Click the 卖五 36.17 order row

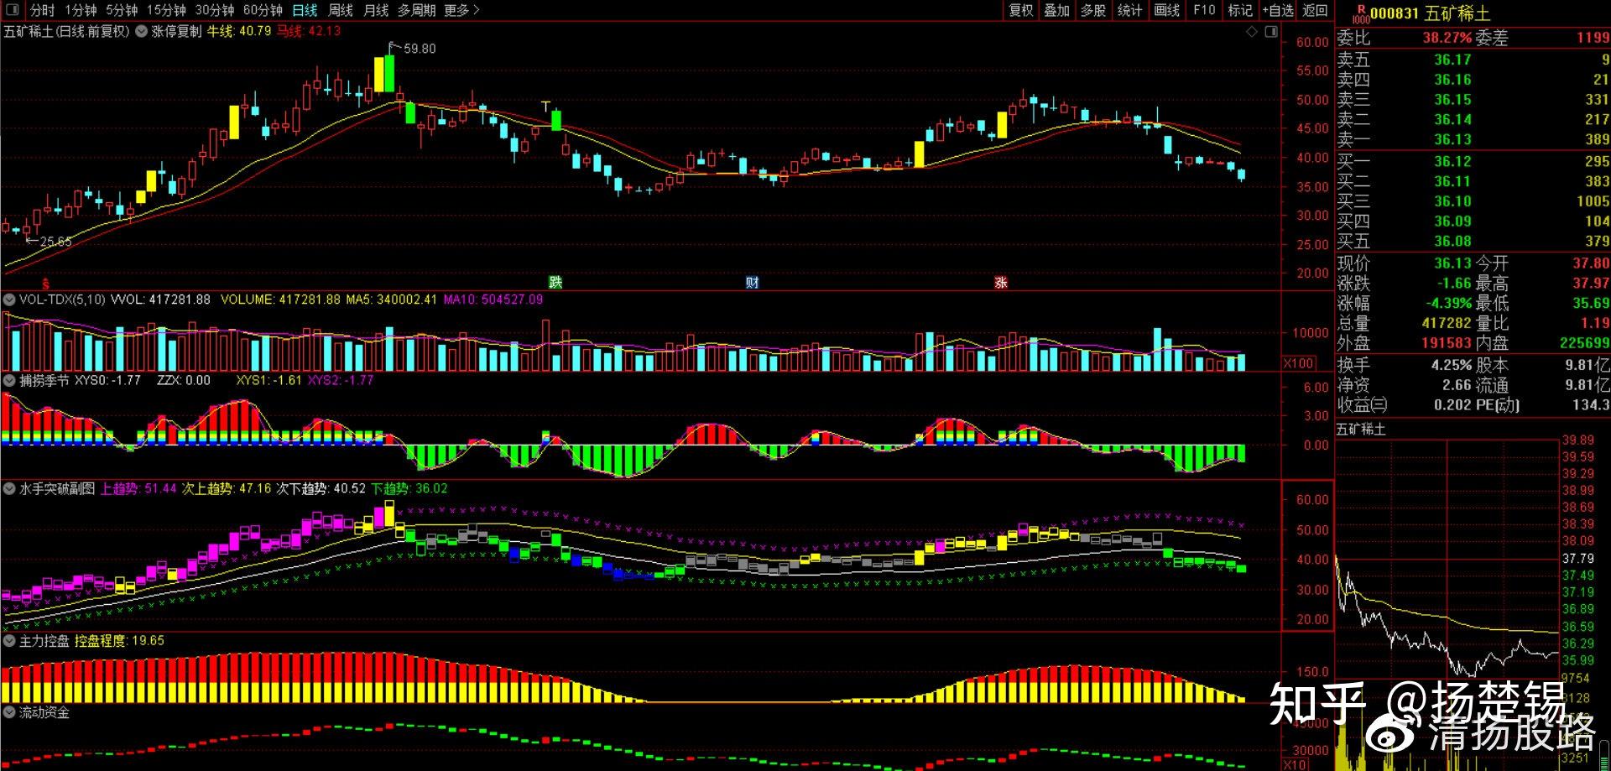click(x=1473, y=60)
